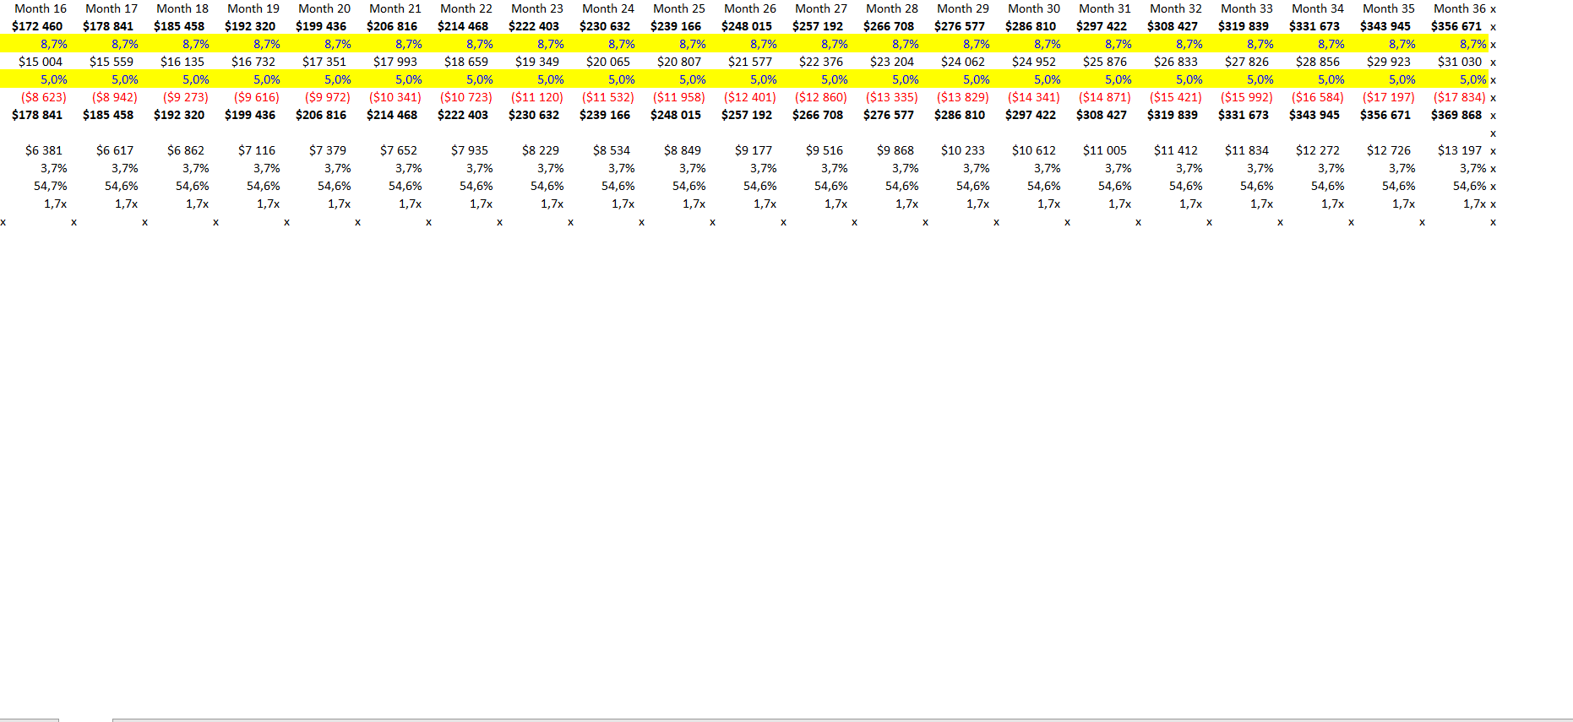
Task: Click the $31 030 cell
Action: coord(1460,62)
